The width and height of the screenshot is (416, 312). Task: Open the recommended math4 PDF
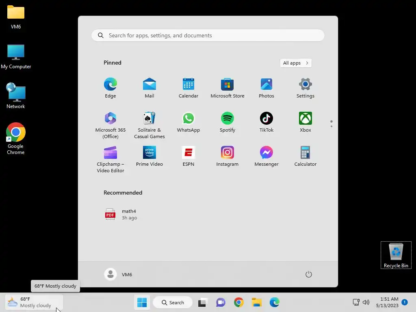point(121,214)
